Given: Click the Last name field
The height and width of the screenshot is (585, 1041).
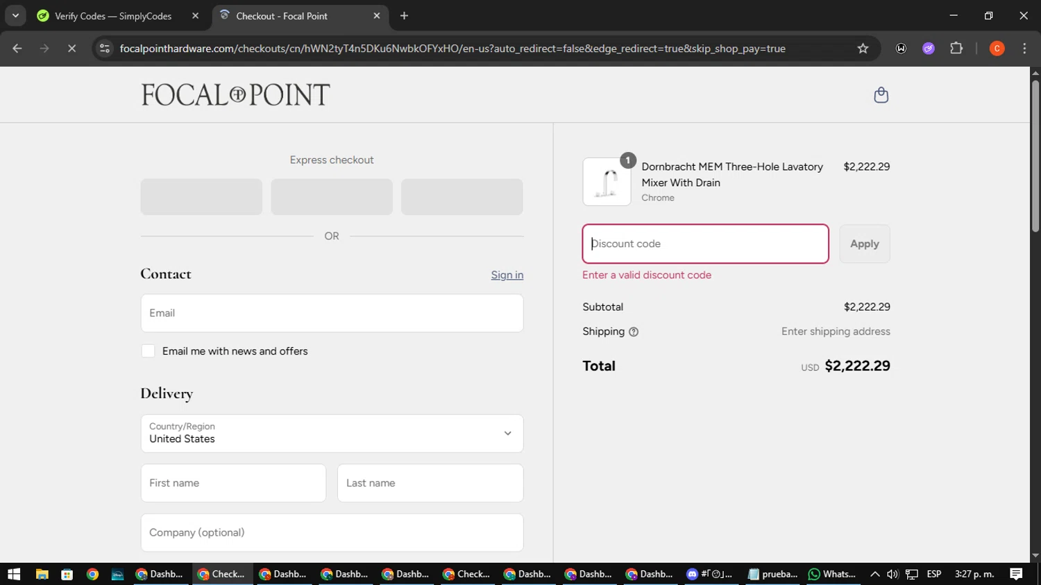Looking at the screenshot, I should [x=430, y=483].
